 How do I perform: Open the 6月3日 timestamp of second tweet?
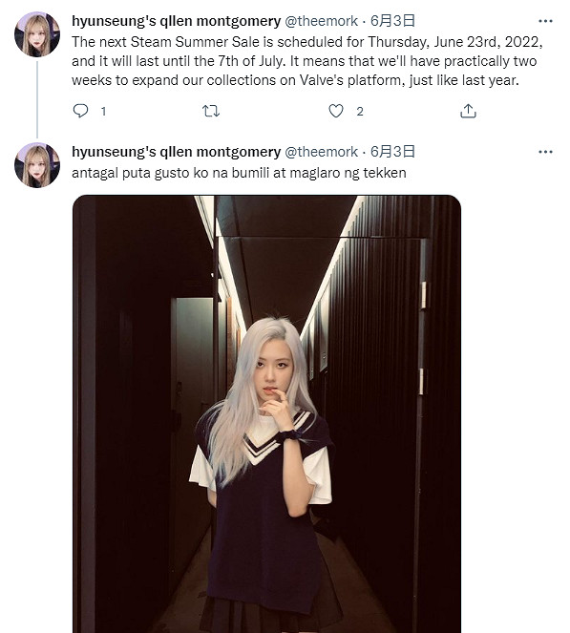click(x=392, y=152)
